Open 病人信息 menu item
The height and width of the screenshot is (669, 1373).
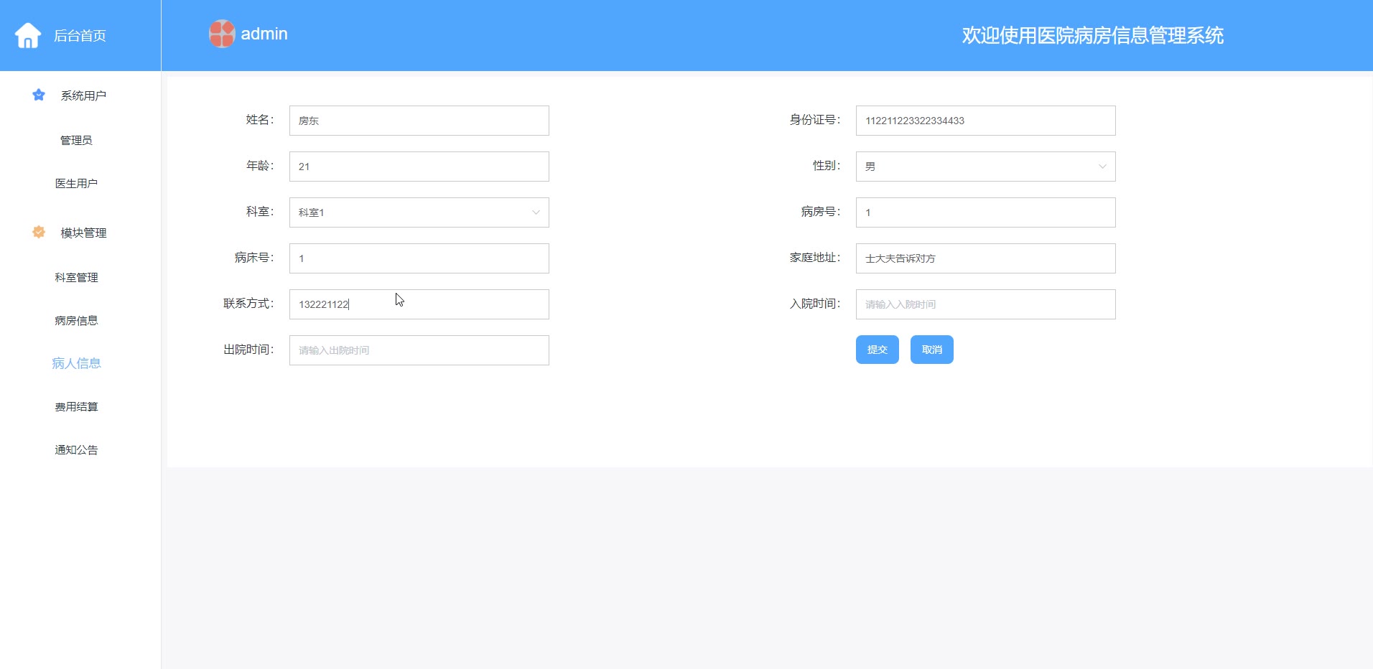click(x=76, y=363)
